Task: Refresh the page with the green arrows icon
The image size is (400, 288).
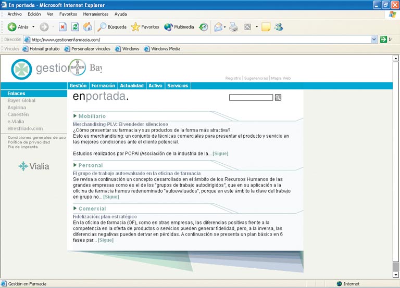Action: pyautogui.click(x=75, y=27)
